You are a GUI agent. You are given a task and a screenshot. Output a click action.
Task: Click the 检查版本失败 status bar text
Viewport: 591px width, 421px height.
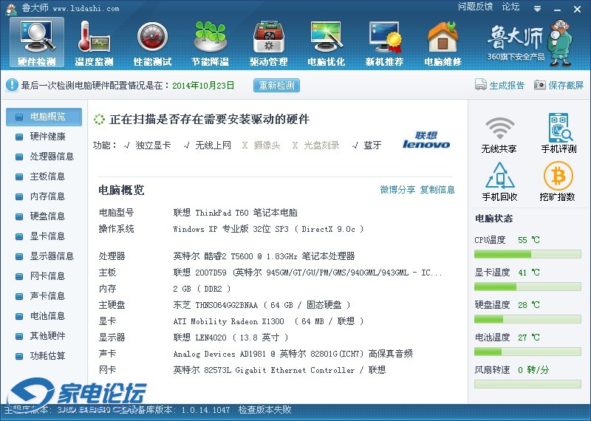pyautogui.click(x=264, y=410)
